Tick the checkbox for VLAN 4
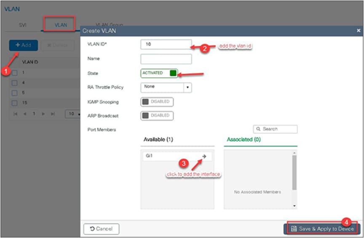This screenshot has height=238, width=364. coord(15,83)
